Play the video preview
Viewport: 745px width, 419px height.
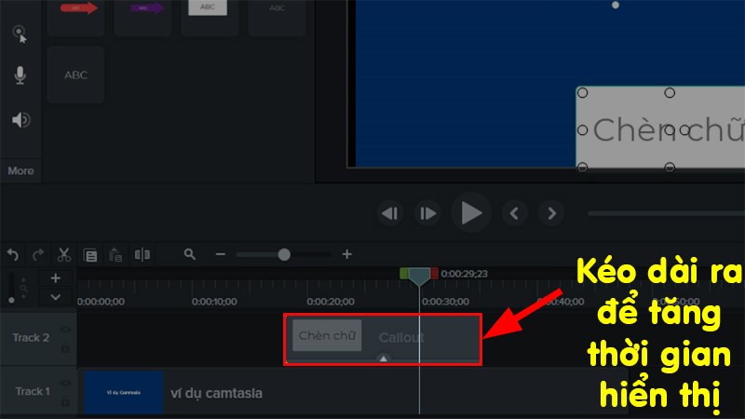[x=471, y=213]
